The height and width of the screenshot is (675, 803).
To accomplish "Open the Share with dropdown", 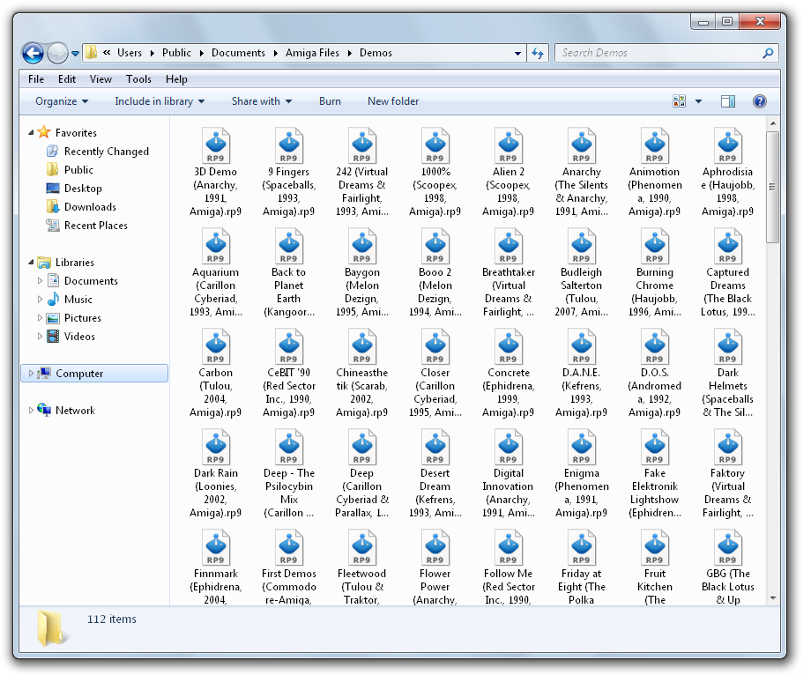I will click(x=262, y=101).
